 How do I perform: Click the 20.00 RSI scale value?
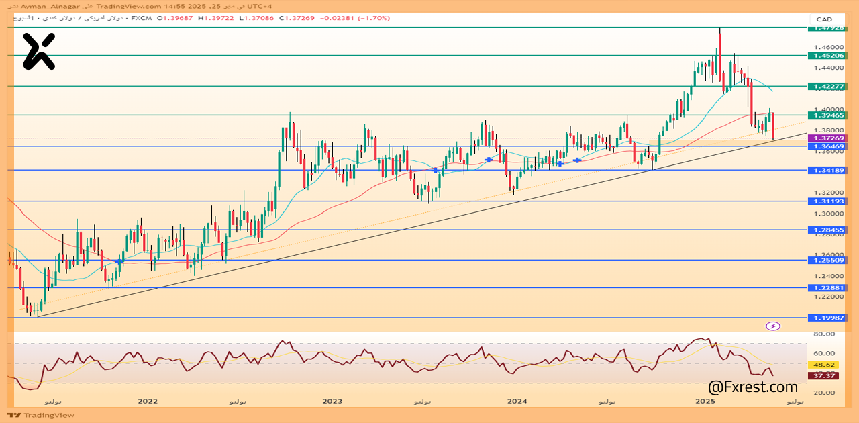point(823,393)
